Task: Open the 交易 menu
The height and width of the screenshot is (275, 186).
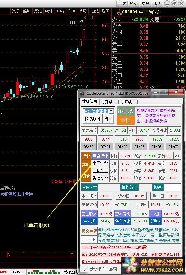Action: click(145, 4)
